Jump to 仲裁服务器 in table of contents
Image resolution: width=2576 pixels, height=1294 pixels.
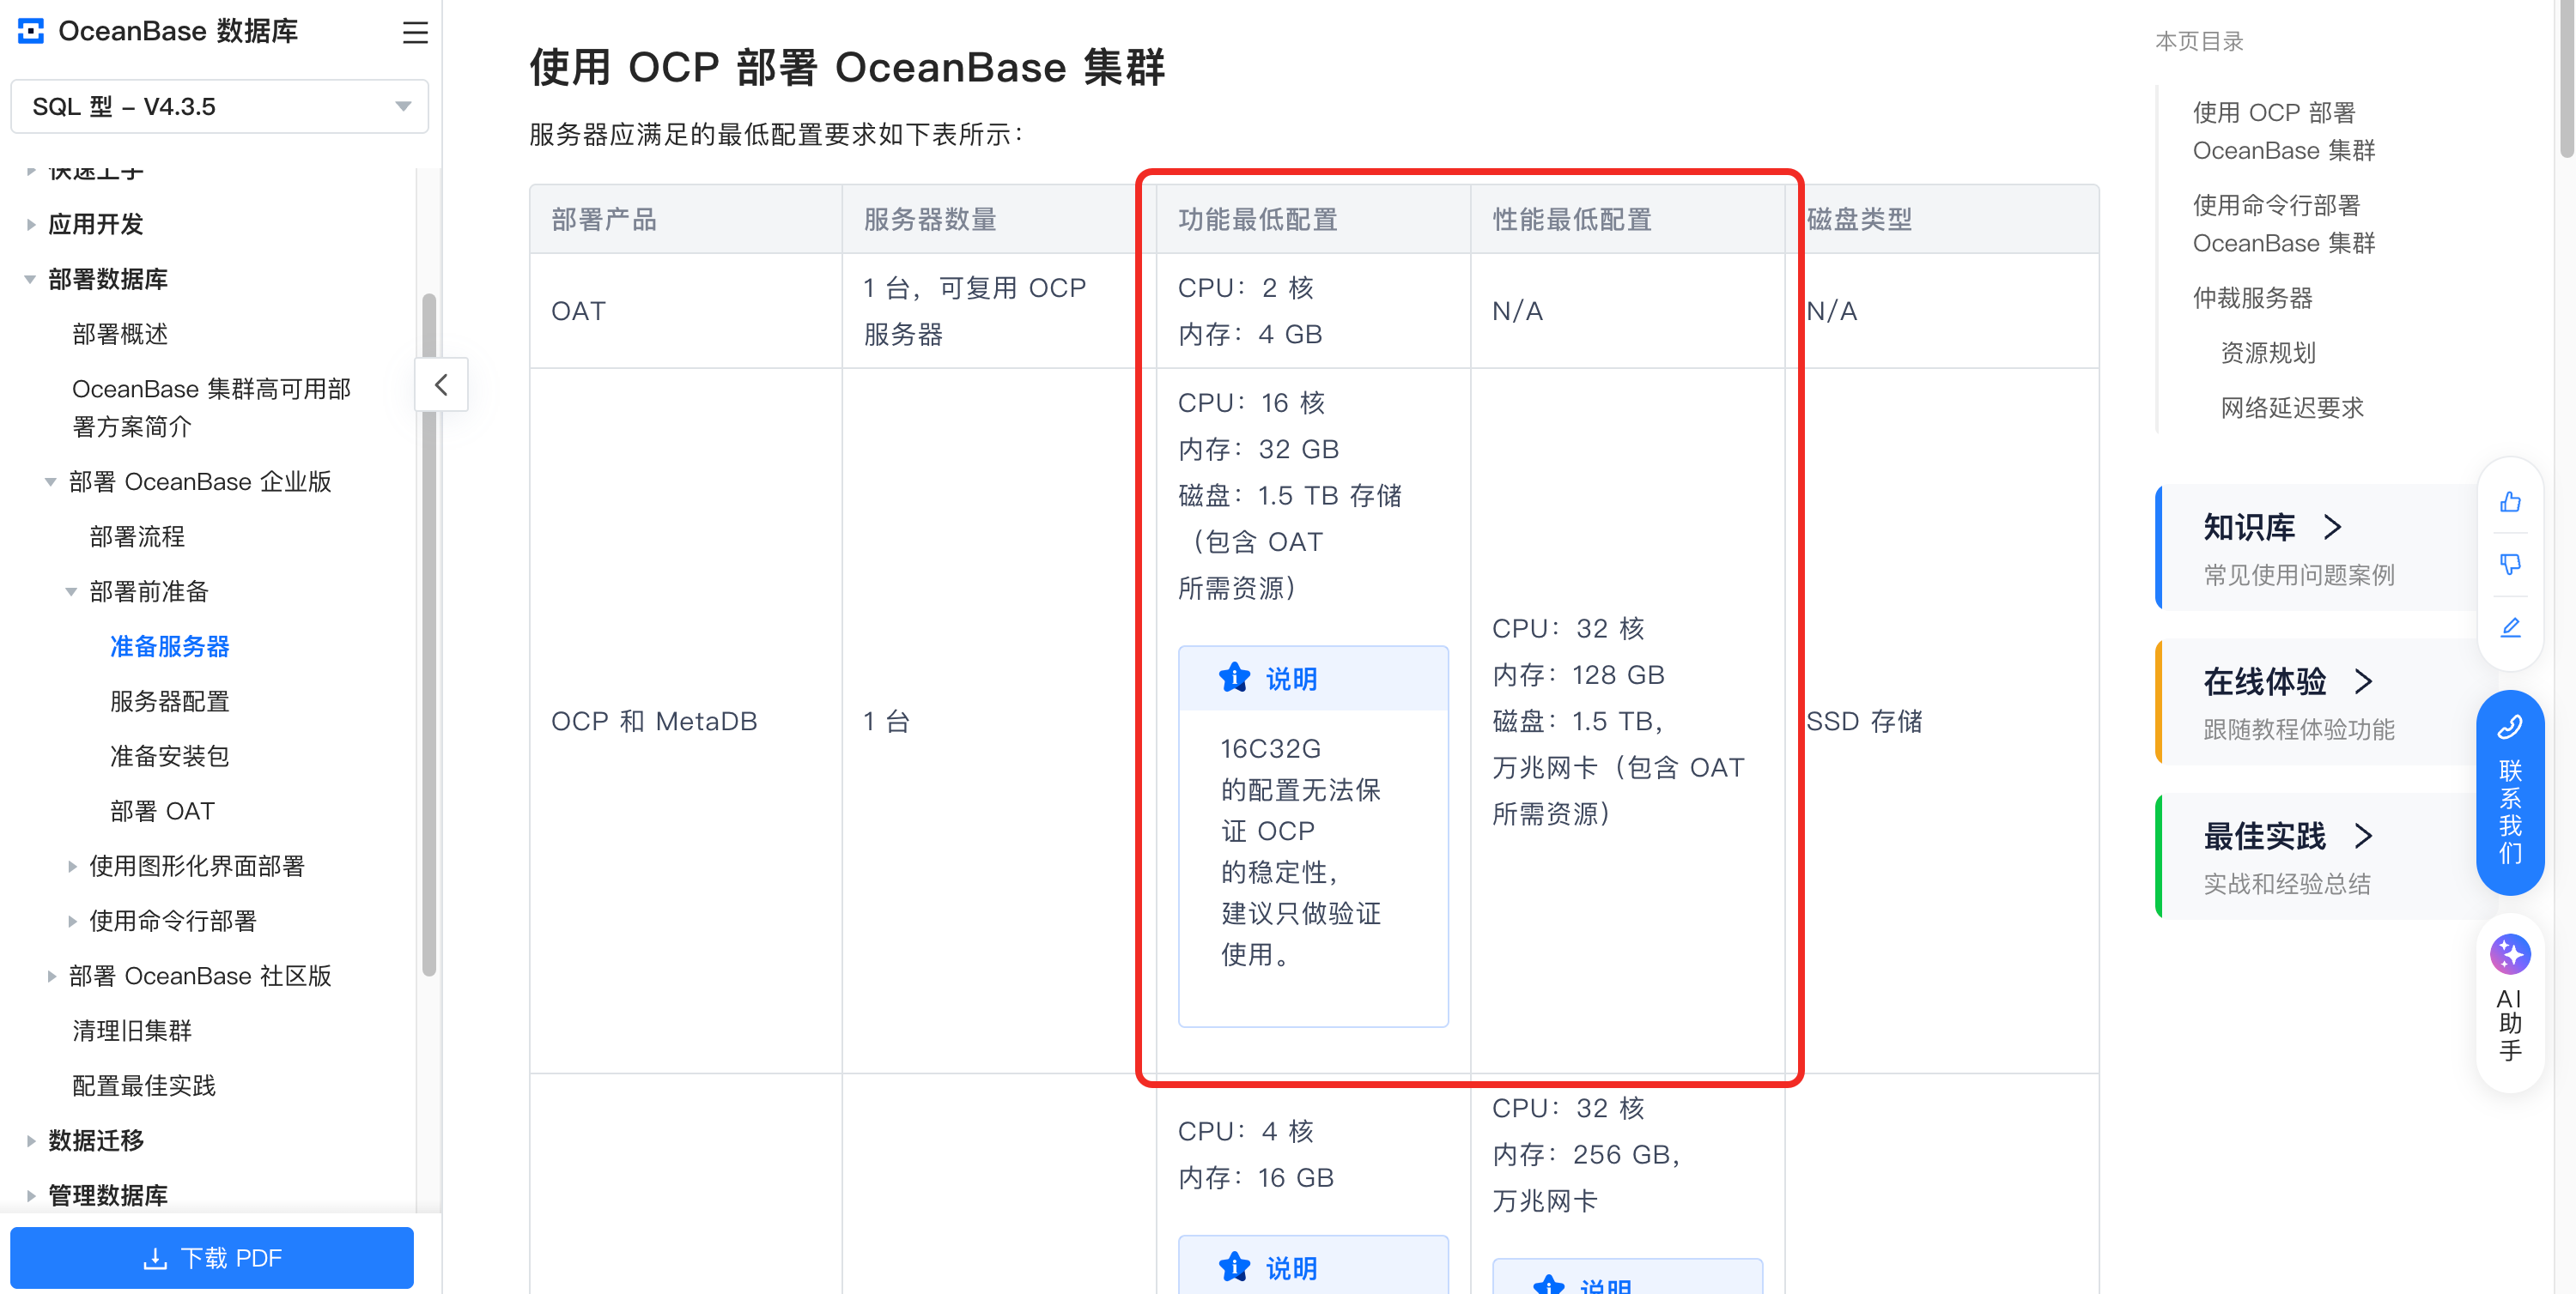coord(2253,298)
